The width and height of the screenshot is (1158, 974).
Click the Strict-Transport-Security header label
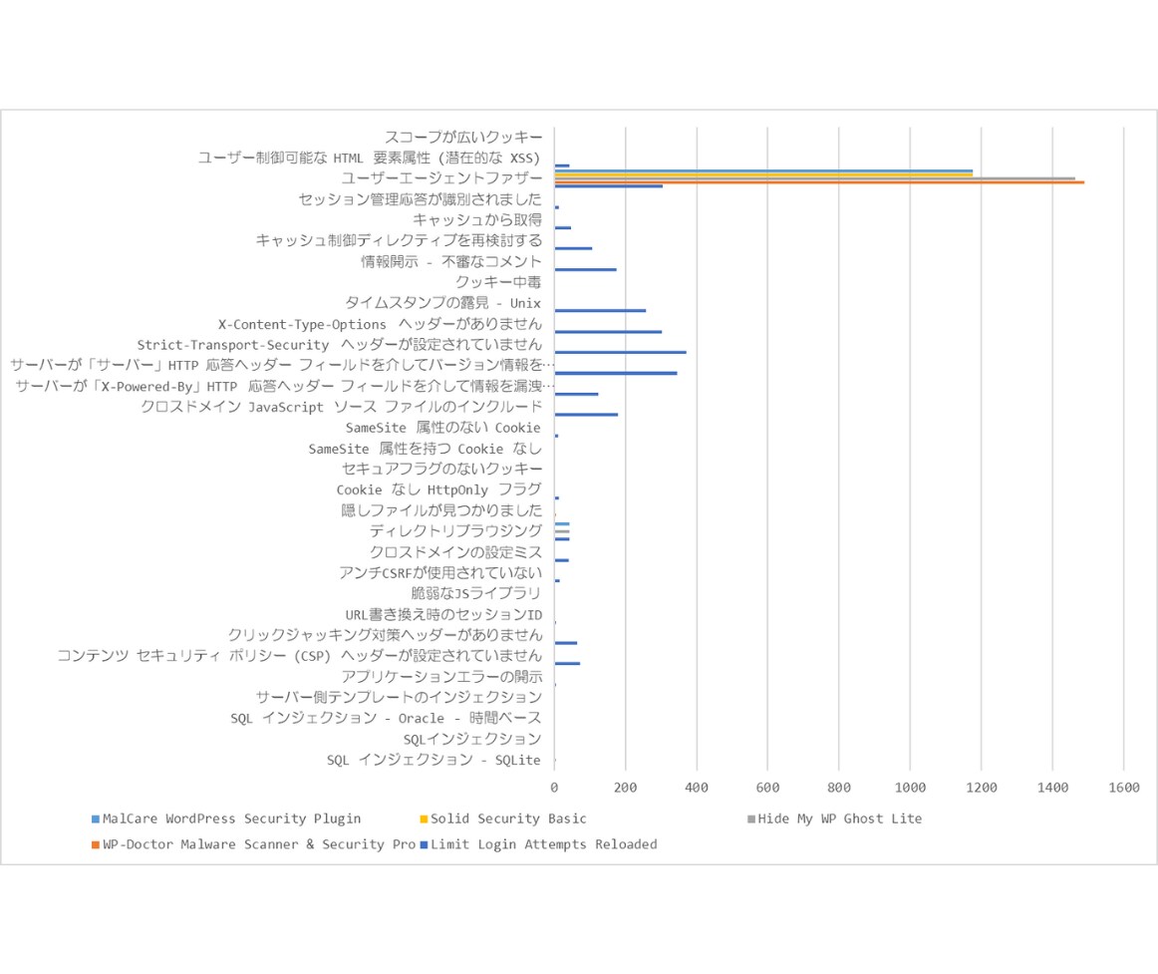[x=340, y=345]
